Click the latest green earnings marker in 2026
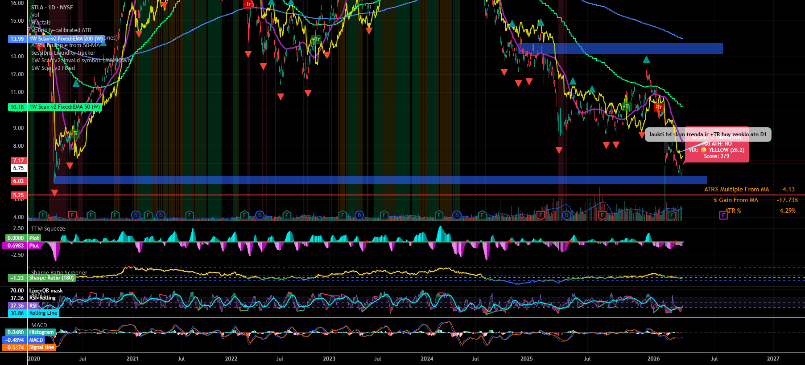 (x=672, y=215)
